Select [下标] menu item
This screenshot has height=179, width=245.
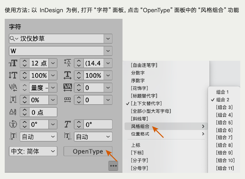(x=137, y=153)
